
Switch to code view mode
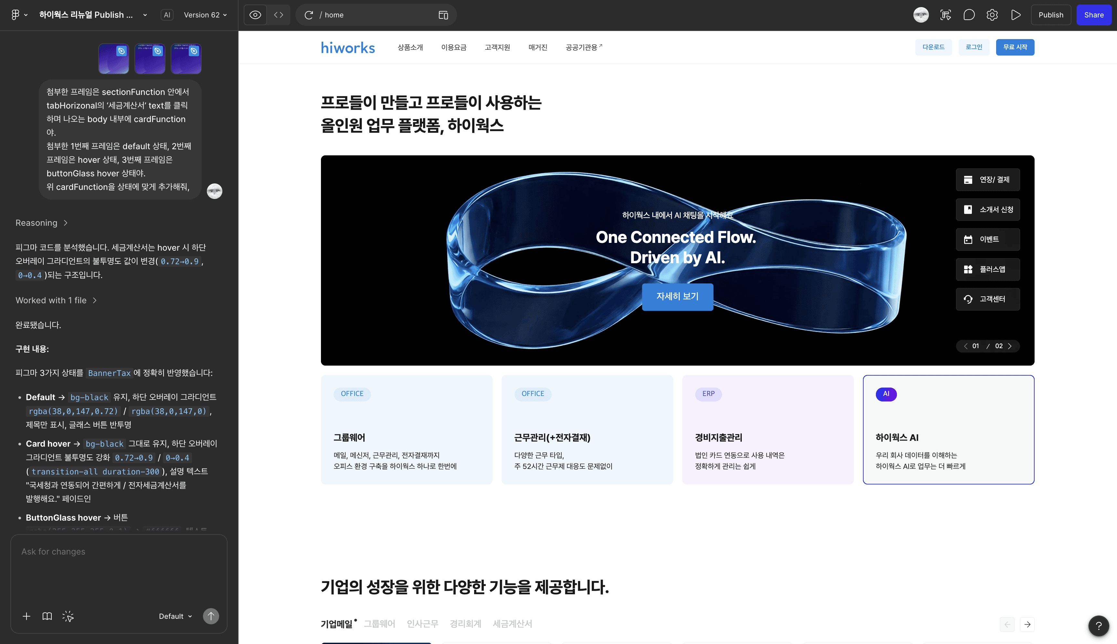[x=278, y=15]
